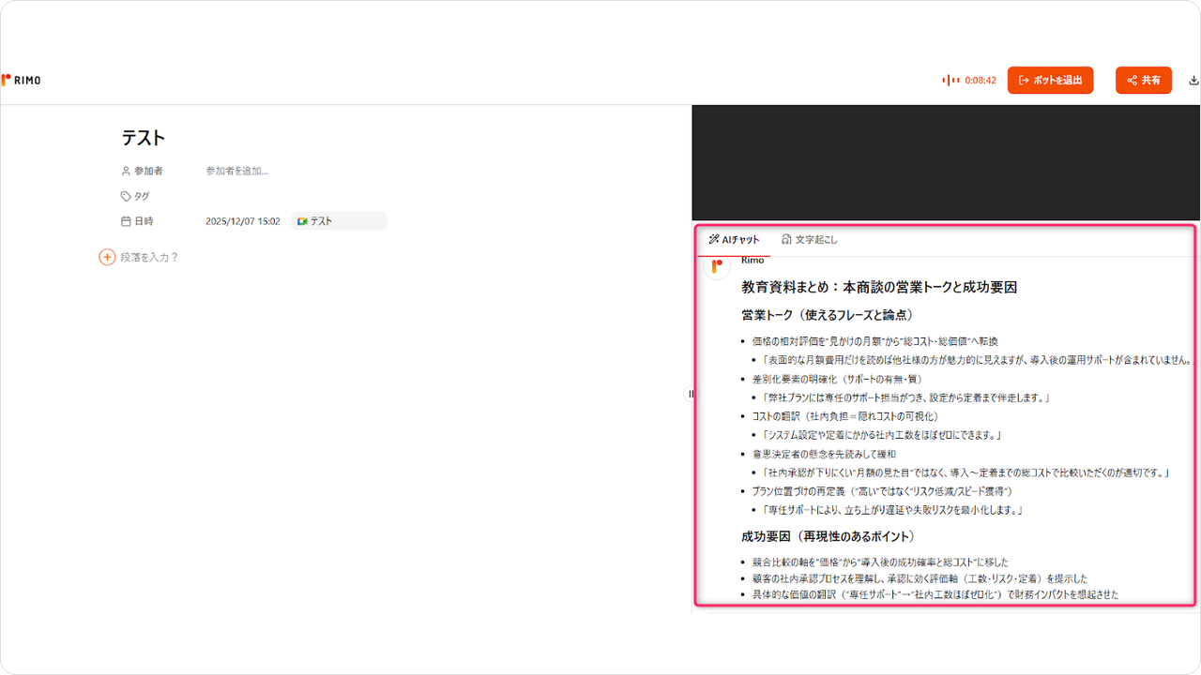The width and height of the screenshot is (1201, 675).
Task: Click the タグ tag icon
Action: pyautogui.click(x=126, y=197)
